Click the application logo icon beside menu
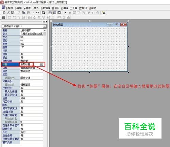The image size is (170, 147). click(x=3, y=7)
